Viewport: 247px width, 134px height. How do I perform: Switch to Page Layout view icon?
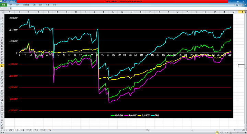pos(220,133)
